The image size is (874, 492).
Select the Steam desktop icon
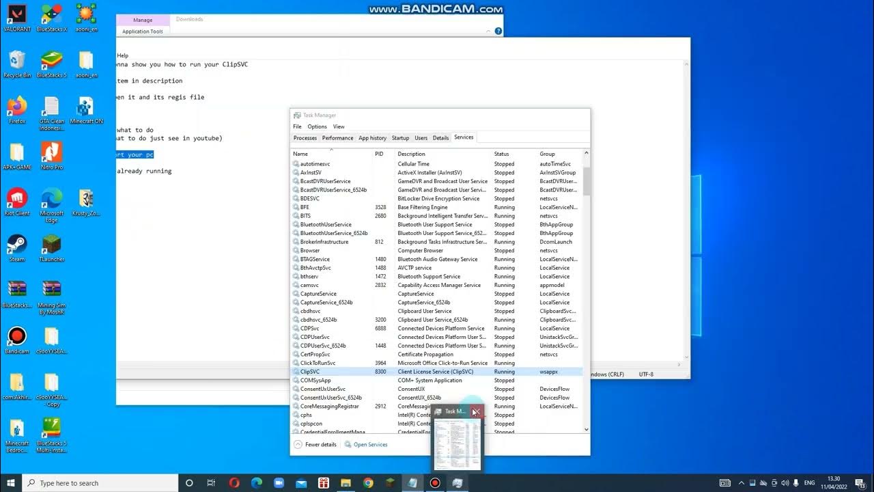tap(16, 248)
